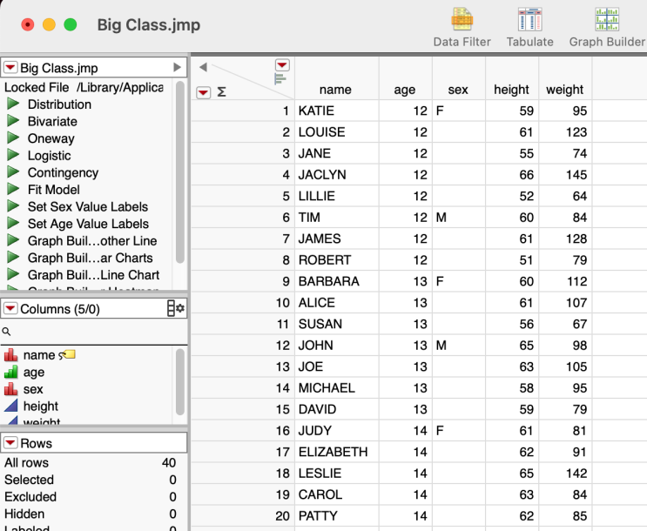Click the JACLYN name cell

337,174
